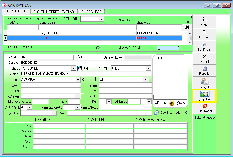The width and height of the screenshot is (233, 158).
Task: Create new record with F4-Yeni
Action: tap(204, 34)
